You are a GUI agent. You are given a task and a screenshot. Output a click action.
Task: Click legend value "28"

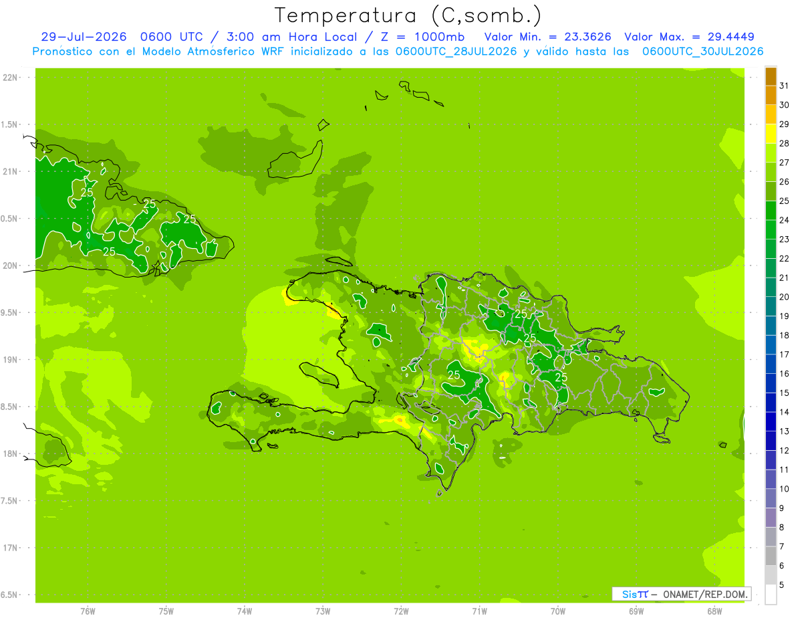pyautogui.click(x=784, y=143)
